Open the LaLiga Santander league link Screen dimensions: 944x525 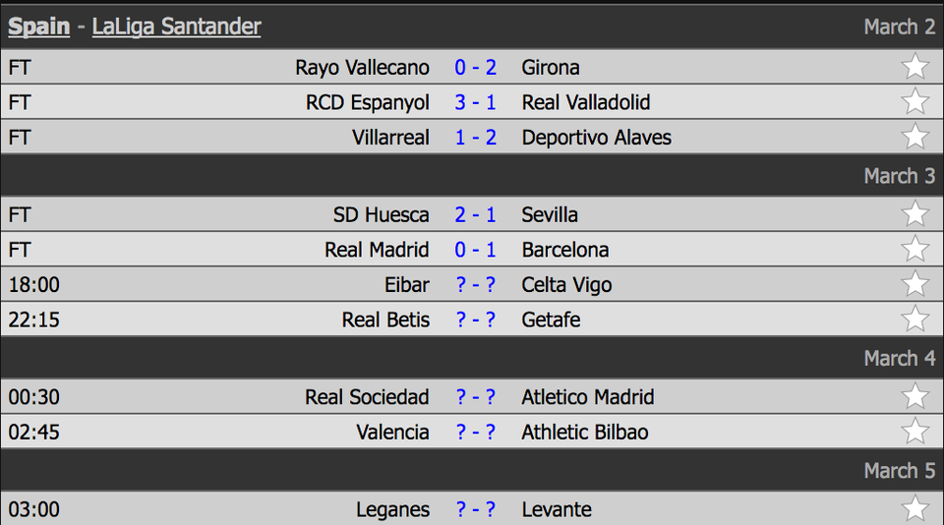[x=176, y=27]
